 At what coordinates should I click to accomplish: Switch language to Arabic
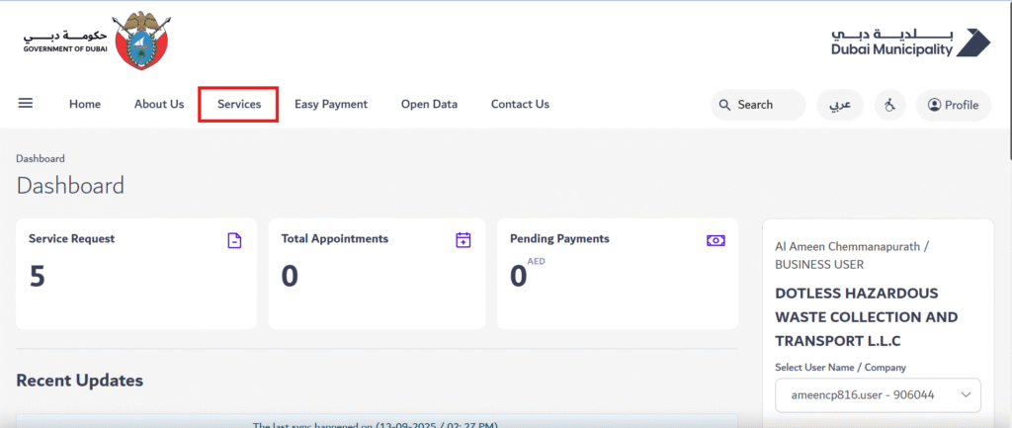839,105
